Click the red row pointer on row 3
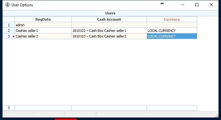This screenshot has width=221, height=120. 13,36
